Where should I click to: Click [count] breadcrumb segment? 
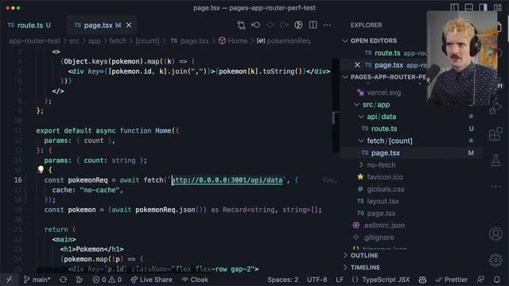[x=147, y=41]
